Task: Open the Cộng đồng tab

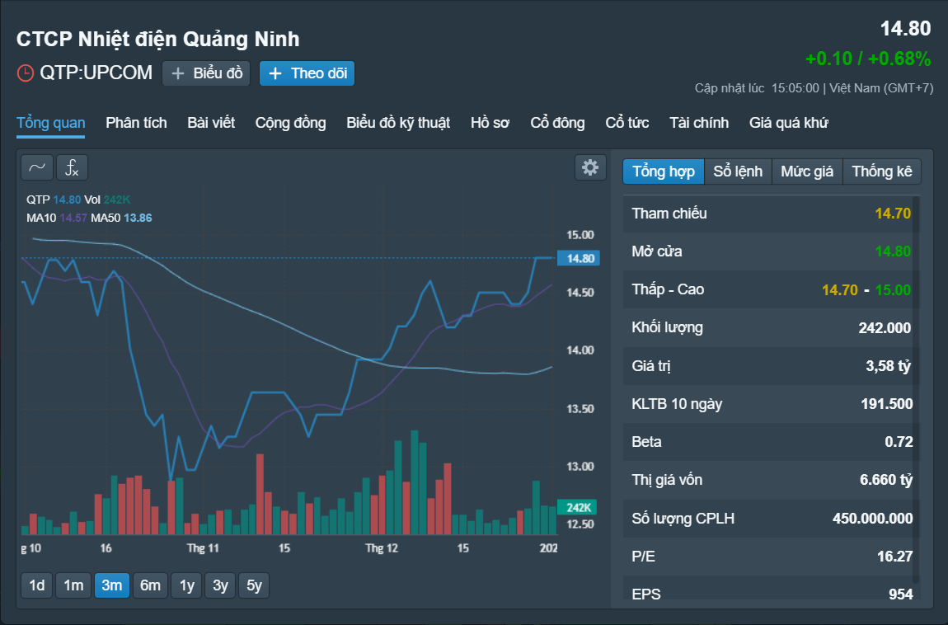Action: 290,123
